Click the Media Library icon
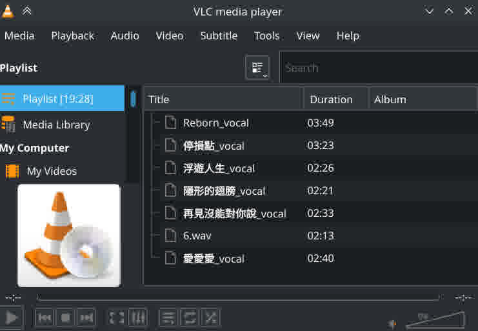This screenshot has height=331, width=478. coord(8,125)
